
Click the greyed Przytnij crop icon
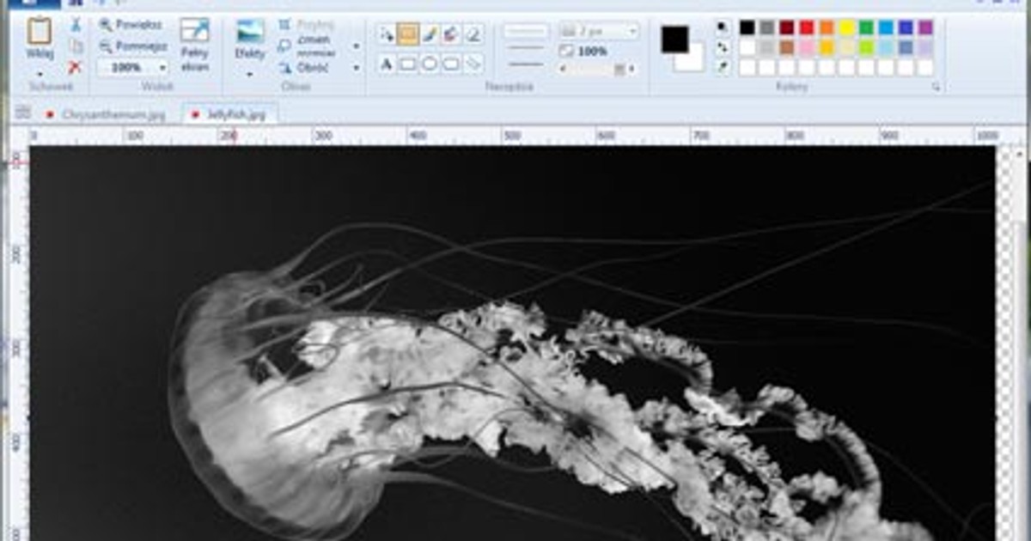tap(284, 25)
